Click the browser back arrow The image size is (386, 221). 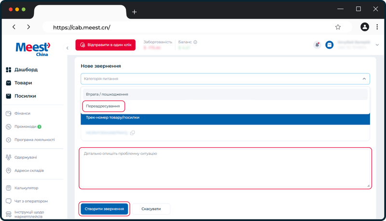click(14, 27)
